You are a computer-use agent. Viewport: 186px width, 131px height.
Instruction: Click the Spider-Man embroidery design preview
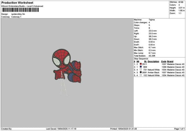[66, 65]
